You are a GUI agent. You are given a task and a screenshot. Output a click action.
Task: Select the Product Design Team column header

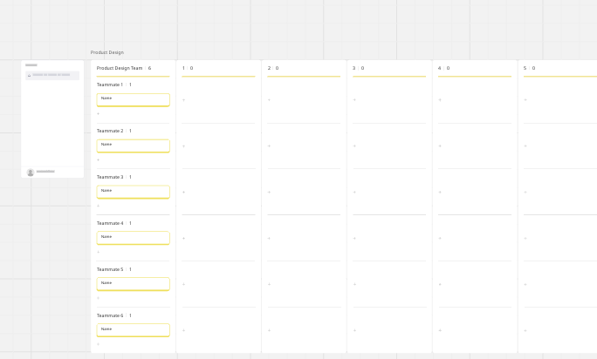click(120, 68)
